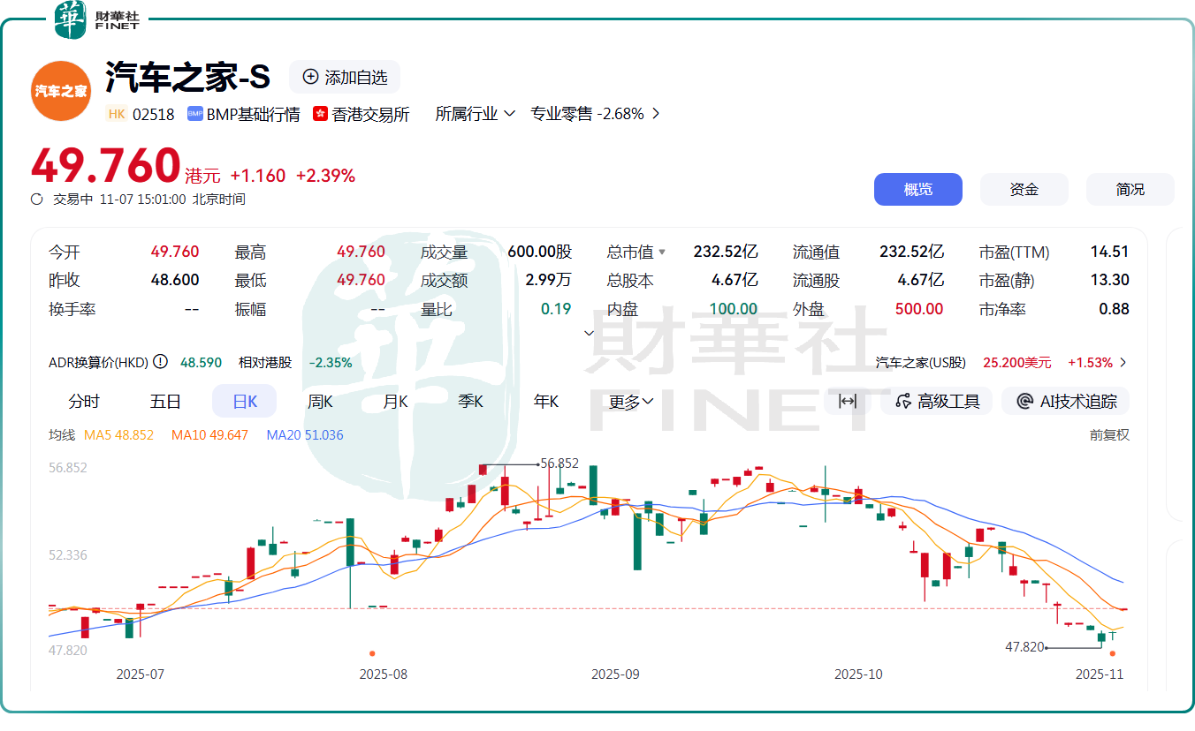Switch to the 分时 intraday tab
The height and width of the screenshot is (731, 1195).
(85, 401)
